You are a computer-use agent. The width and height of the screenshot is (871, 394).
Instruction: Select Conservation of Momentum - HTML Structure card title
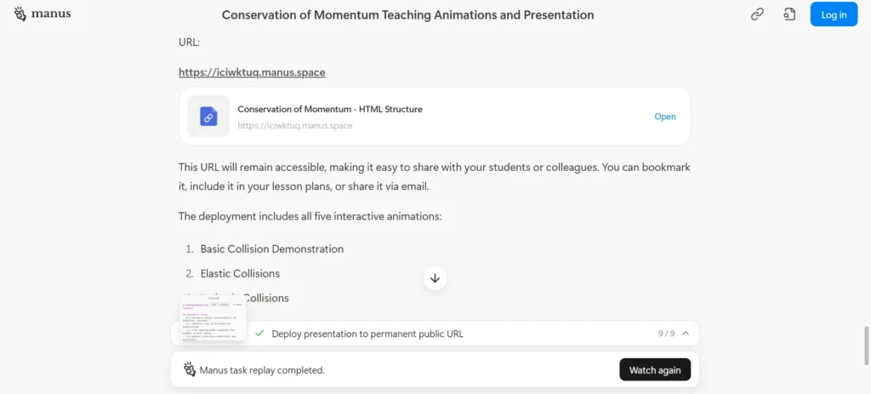tap(330, 109)
